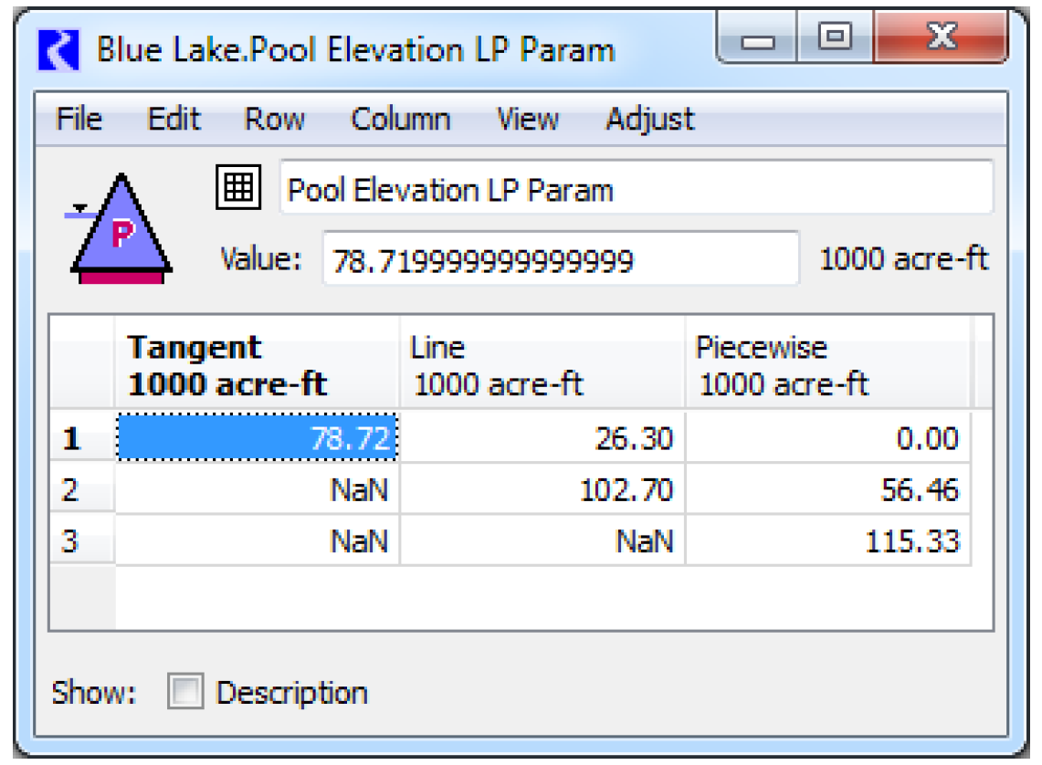Open the Adjust menu
This screenshot has width=1042, height=765.
pos(649,120)
